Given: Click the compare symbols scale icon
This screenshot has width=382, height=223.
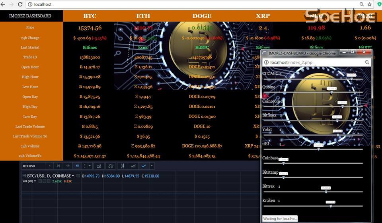Looking at the screenshot, I should coord(111,166).
